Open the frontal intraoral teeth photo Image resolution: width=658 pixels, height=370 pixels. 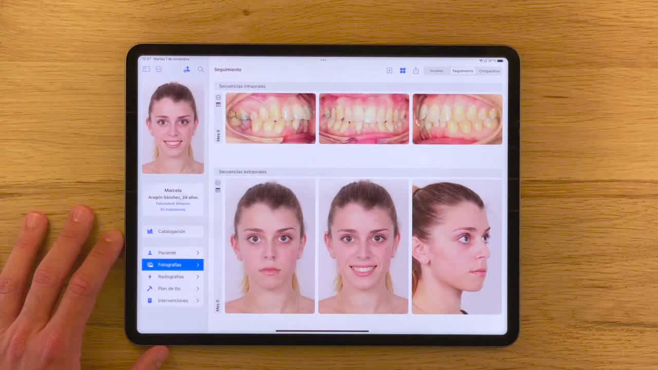click(x=364, y=118)
